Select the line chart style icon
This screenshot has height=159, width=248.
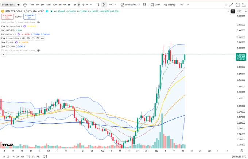point(111,5)
